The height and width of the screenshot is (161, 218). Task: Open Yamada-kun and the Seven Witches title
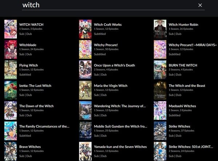coord(120,147)
